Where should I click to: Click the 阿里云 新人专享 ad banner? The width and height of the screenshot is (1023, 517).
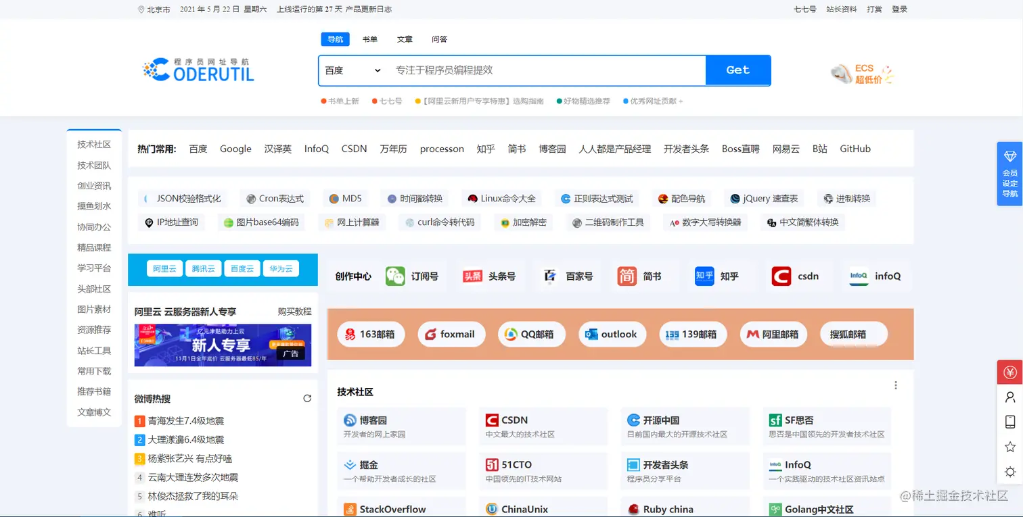(x=223, y=345)
